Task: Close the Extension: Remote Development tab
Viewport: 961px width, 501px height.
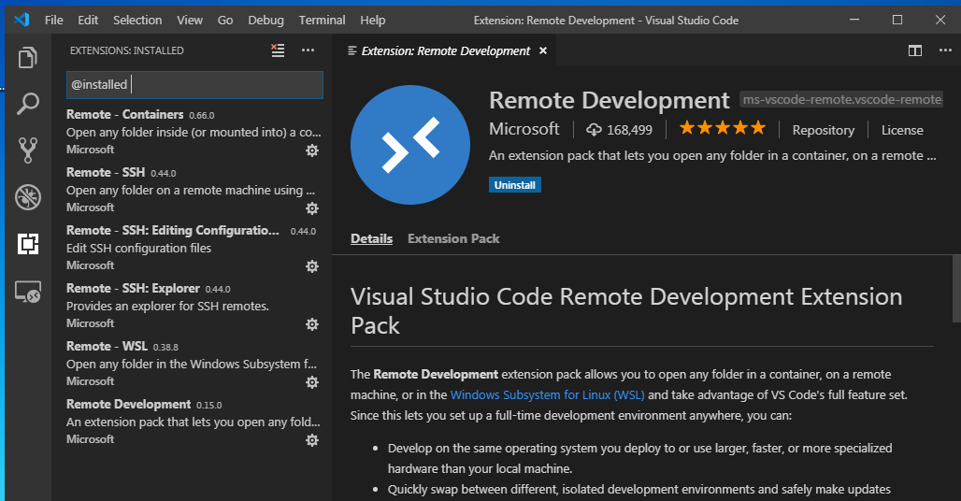Action: [x=542, y=50]
